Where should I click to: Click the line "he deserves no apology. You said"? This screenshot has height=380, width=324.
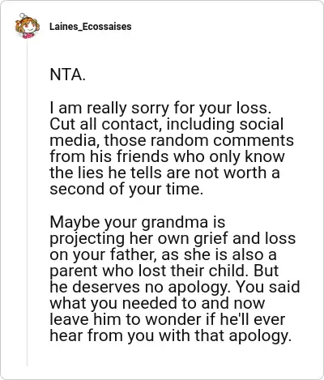(175, 287)
